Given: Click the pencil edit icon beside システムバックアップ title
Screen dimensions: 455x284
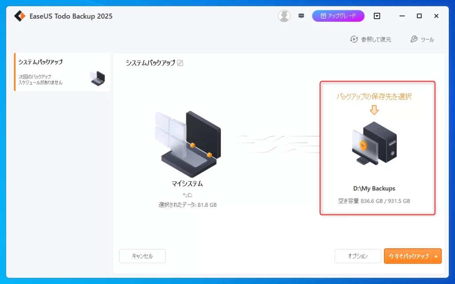Looking at the screenshot, I should 180,63.
